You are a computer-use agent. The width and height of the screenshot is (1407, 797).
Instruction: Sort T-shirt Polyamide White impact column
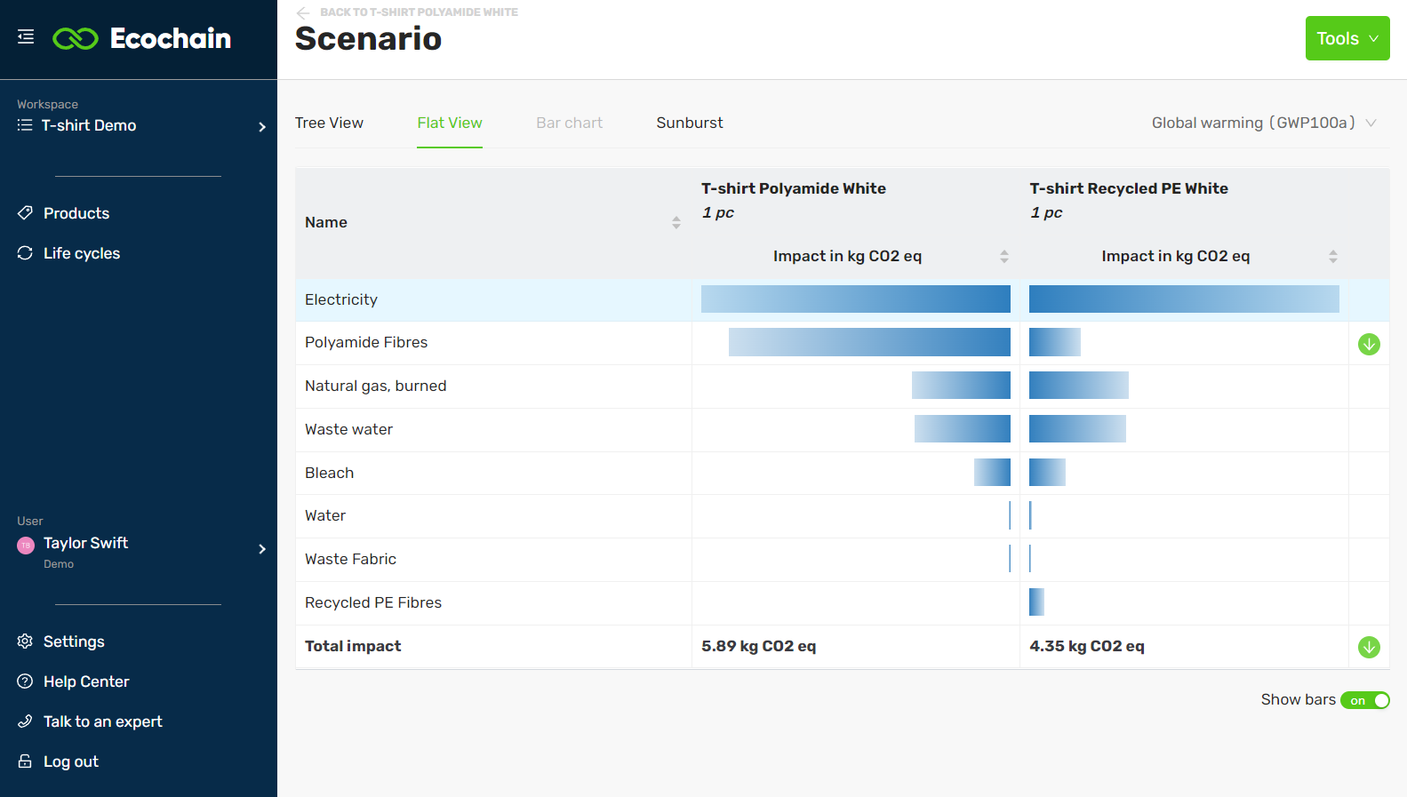coord(1004,257)
